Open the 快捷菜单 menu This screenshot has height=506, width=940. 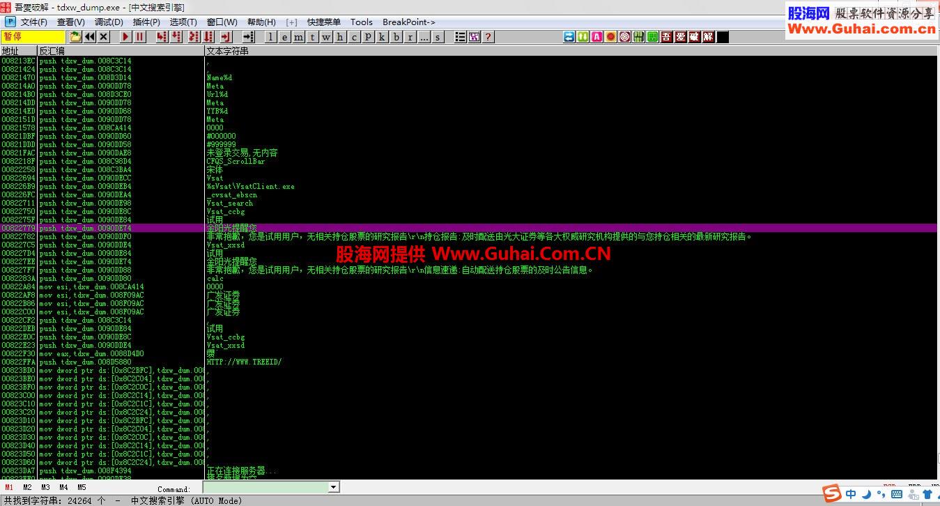[324, 22]
